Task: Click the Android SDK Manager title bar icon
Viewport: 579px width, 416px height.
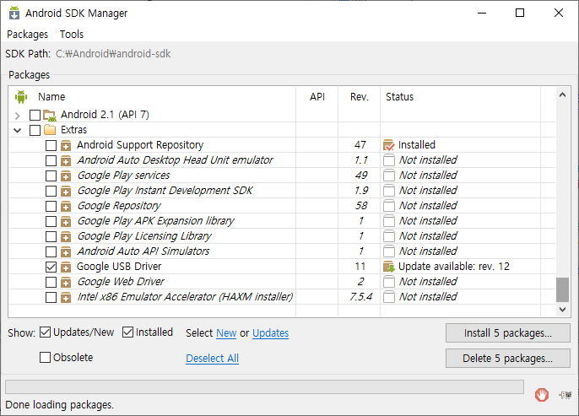Action: pyautogui.click(x=14, y=13)
